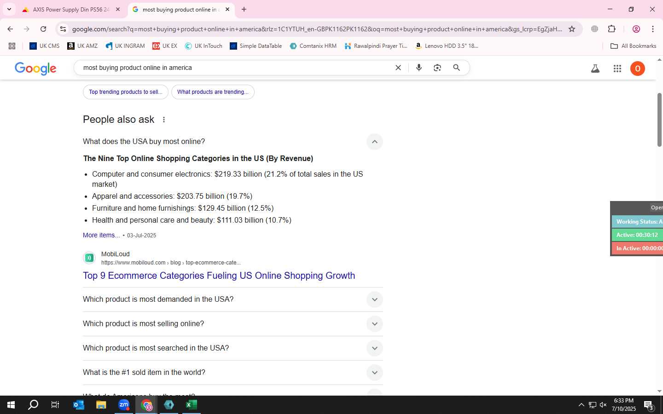Viewport: 663px width, 414px height.
Task: Go to Google home via logo
Action: [35, 69]
